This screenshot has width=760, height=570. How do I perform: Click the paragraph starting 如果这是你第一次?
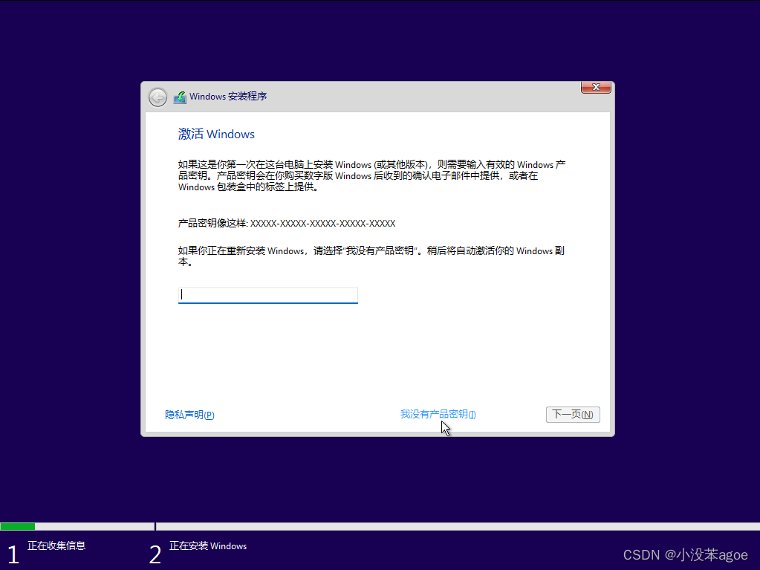tap(371, 175)
